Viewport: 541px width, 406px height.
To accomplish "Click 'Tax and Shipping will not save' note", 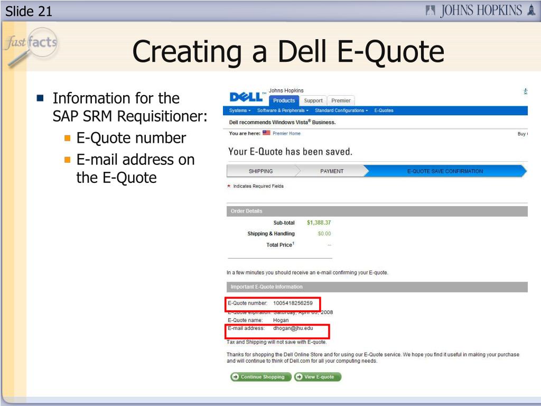I will 276,342.
